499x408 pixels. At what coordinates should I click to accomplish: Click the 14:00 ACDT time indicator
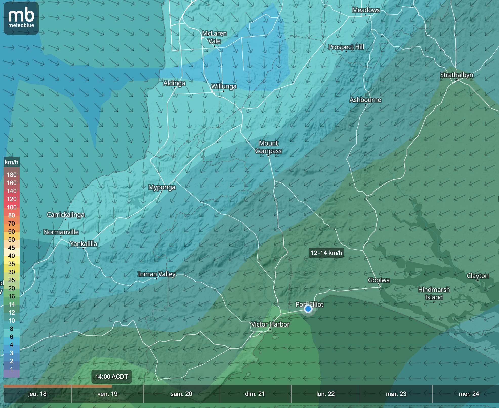112,377
